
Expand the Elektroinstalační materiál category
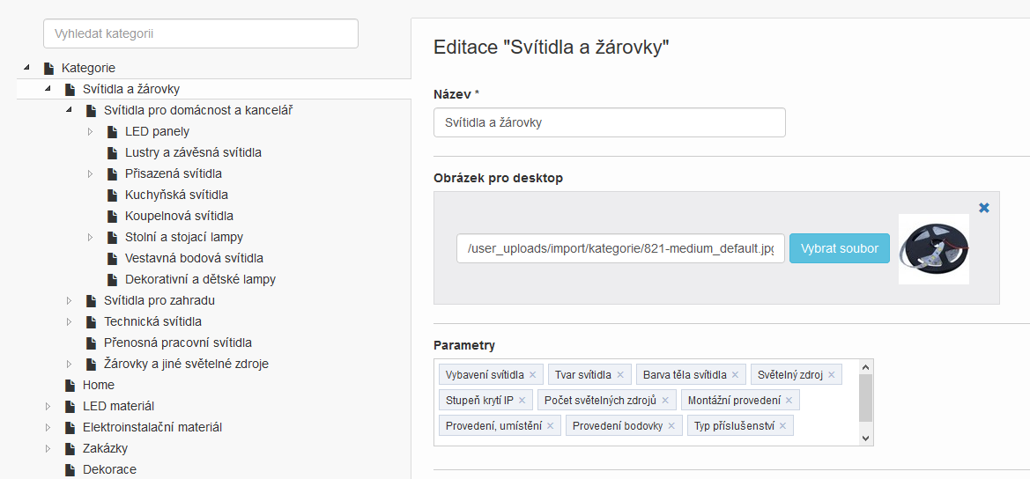point(48,428)
